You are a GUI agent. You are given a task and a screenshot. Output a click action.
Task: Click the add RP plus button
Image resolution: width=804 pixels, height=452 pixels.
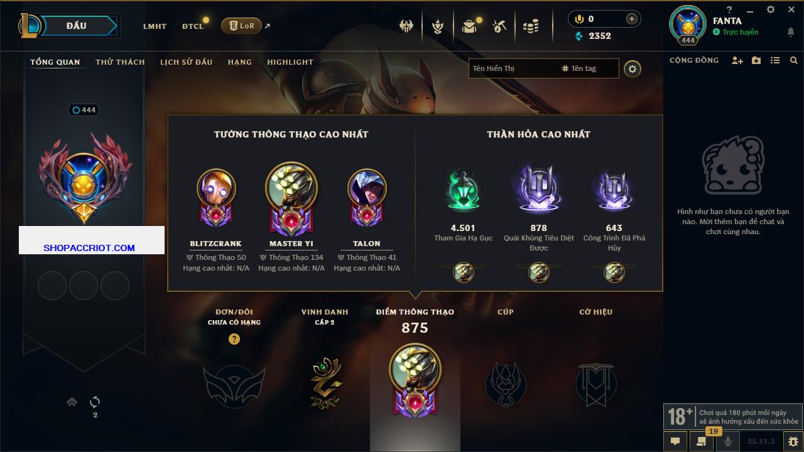tap(632, 19)
